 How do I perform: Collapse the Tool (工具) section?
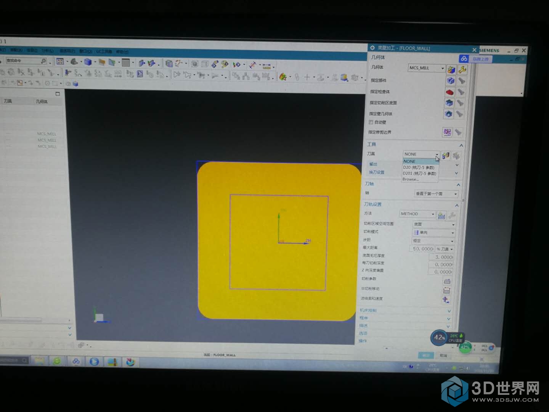461,145
